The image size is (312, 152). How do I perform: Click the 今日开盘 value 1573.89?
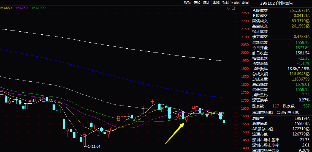pos(303,48)
